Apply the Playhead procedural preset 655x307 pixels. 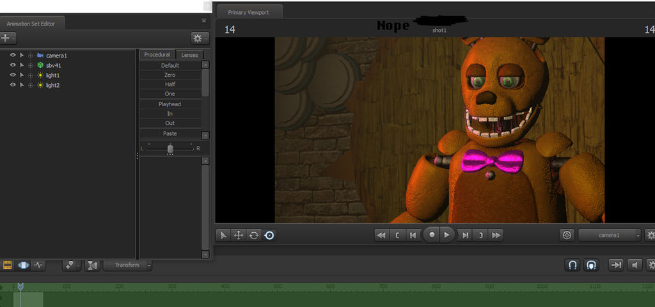(170, 104)
